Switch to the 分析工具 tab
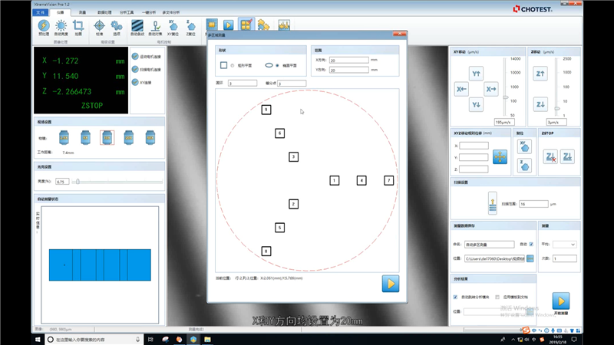 pos(126,13)
